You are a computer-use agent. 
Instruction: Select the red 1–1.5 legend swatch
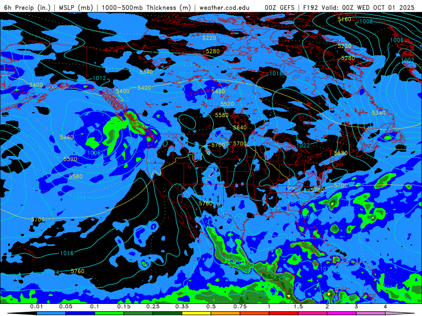point(284,313)
